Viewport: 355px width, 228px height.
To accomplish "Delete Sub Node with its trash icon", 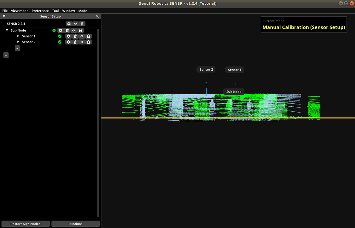I will pyautogui.click(x=67, y=30).
